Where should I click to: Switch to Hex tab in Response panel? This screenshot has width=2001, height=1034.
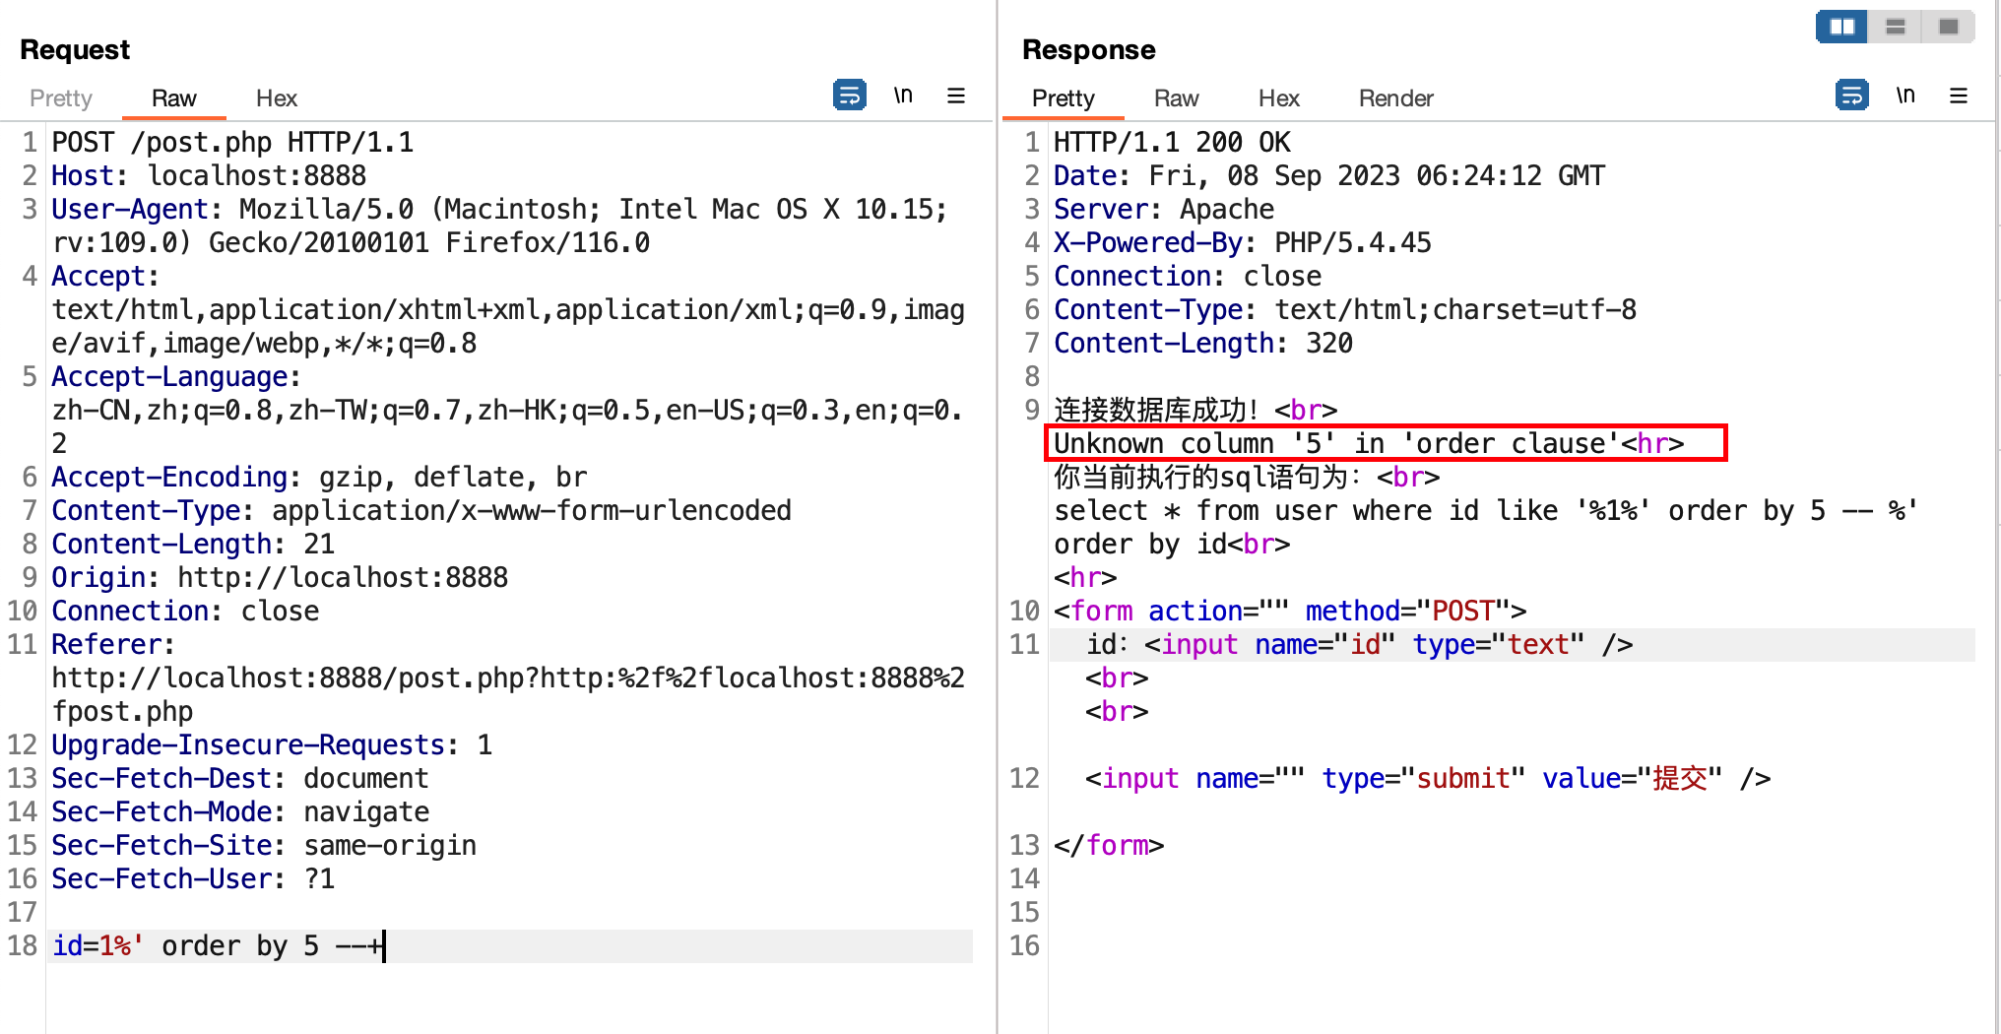pos(1279,98)
